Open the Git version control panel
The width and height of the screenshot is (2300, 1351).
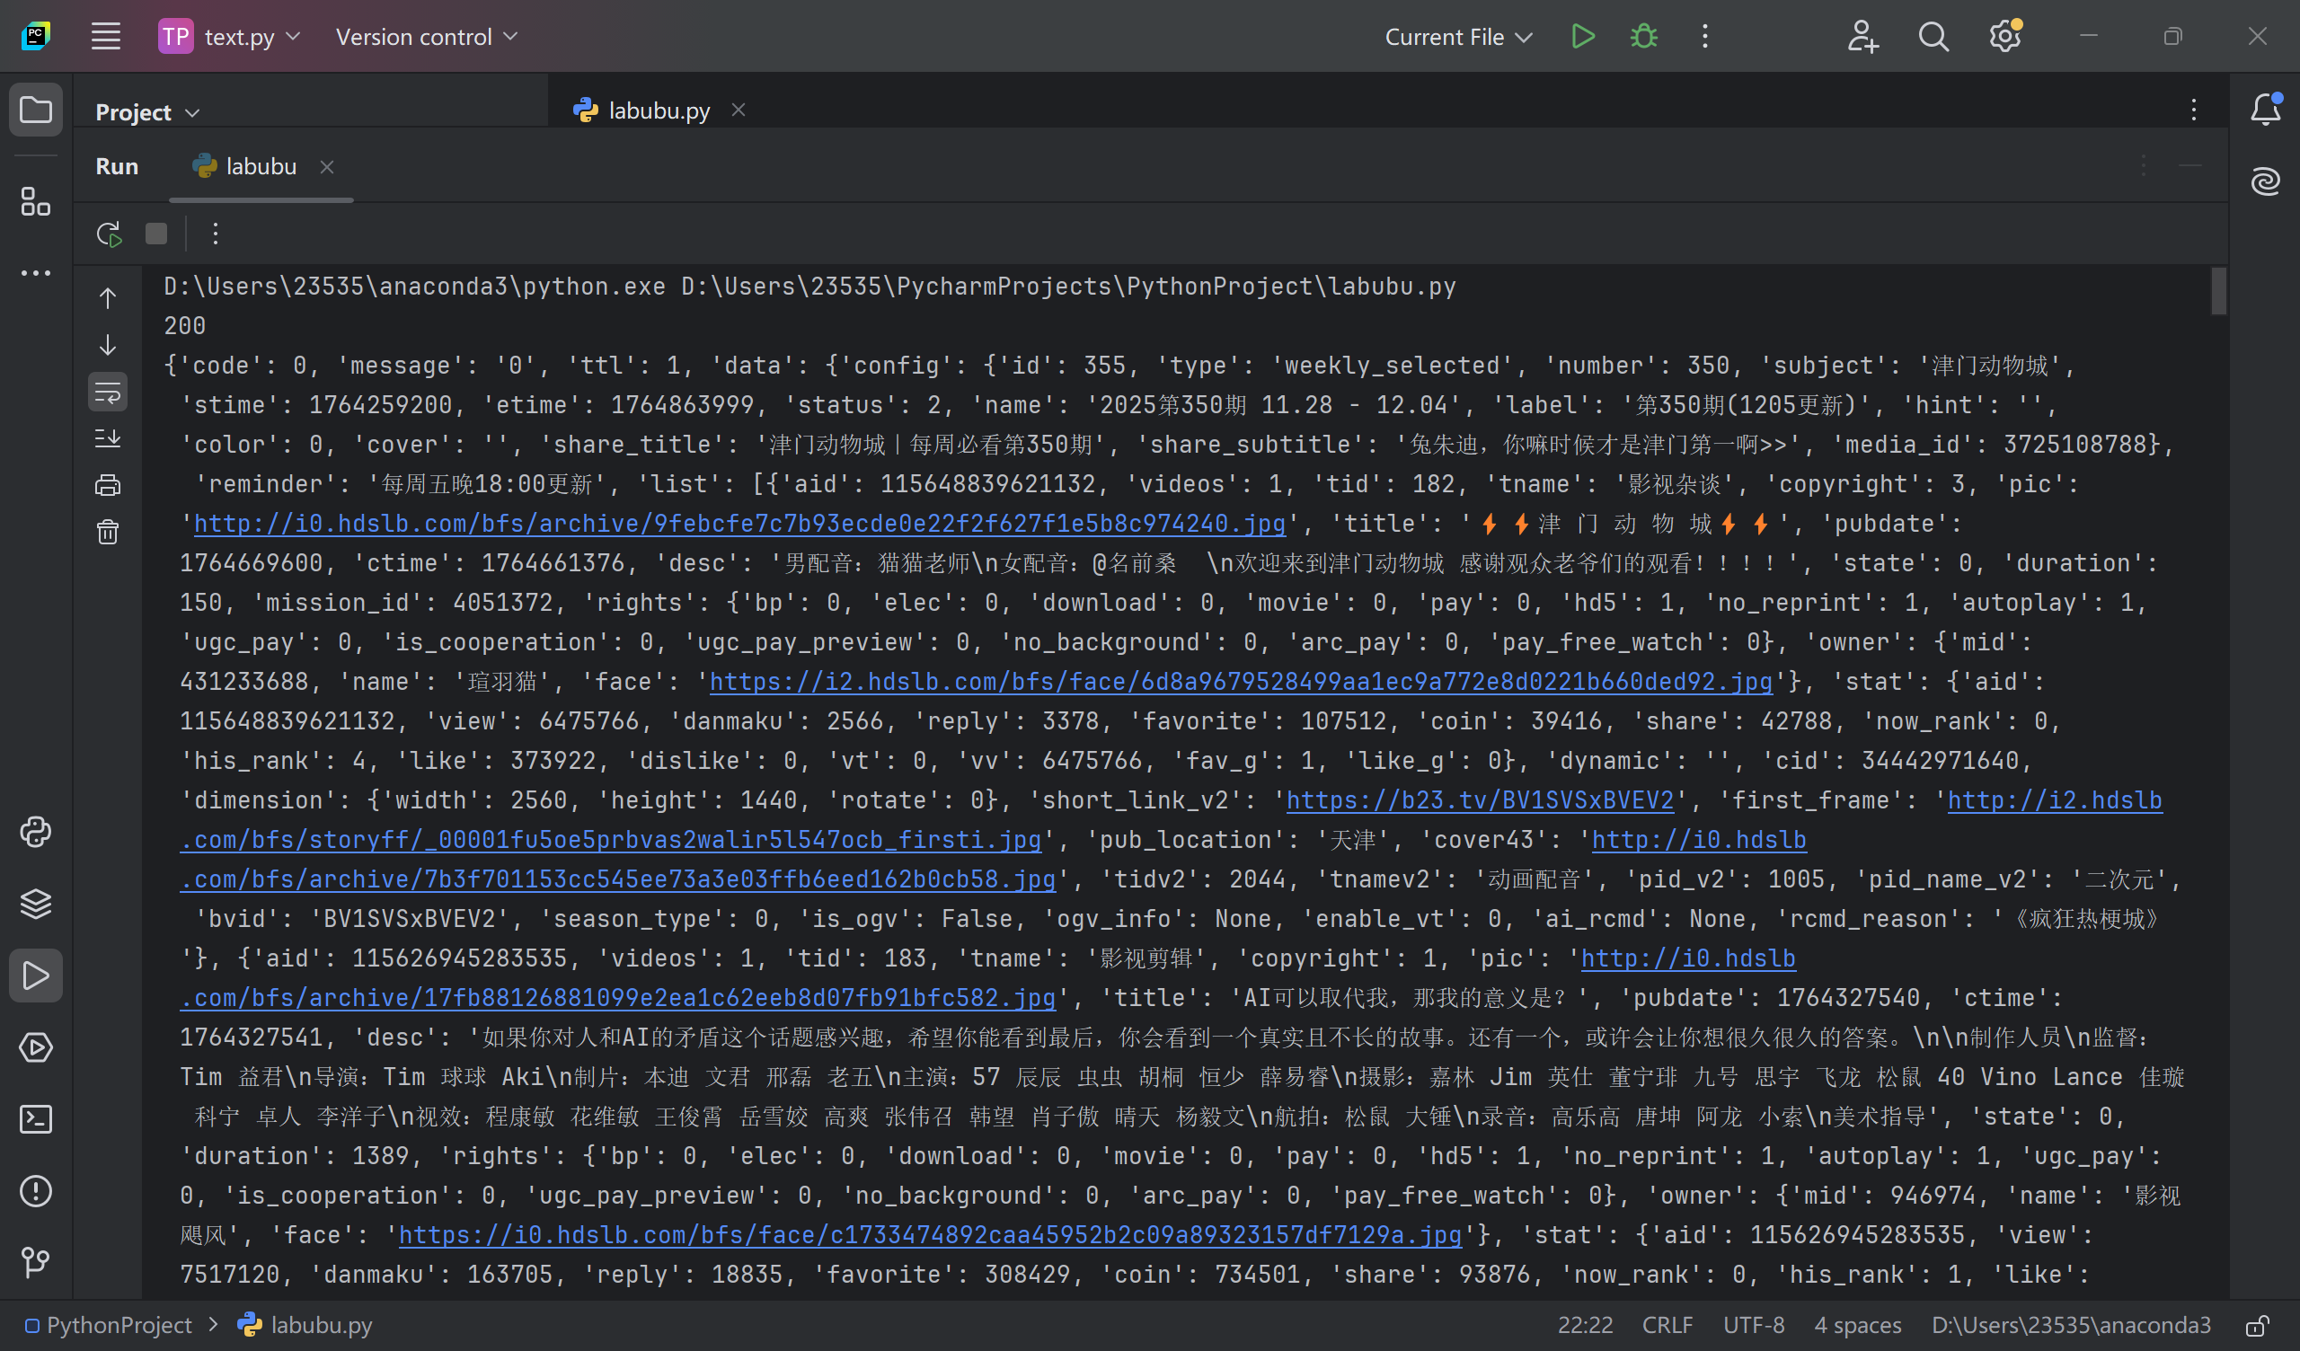(36, 1262)
